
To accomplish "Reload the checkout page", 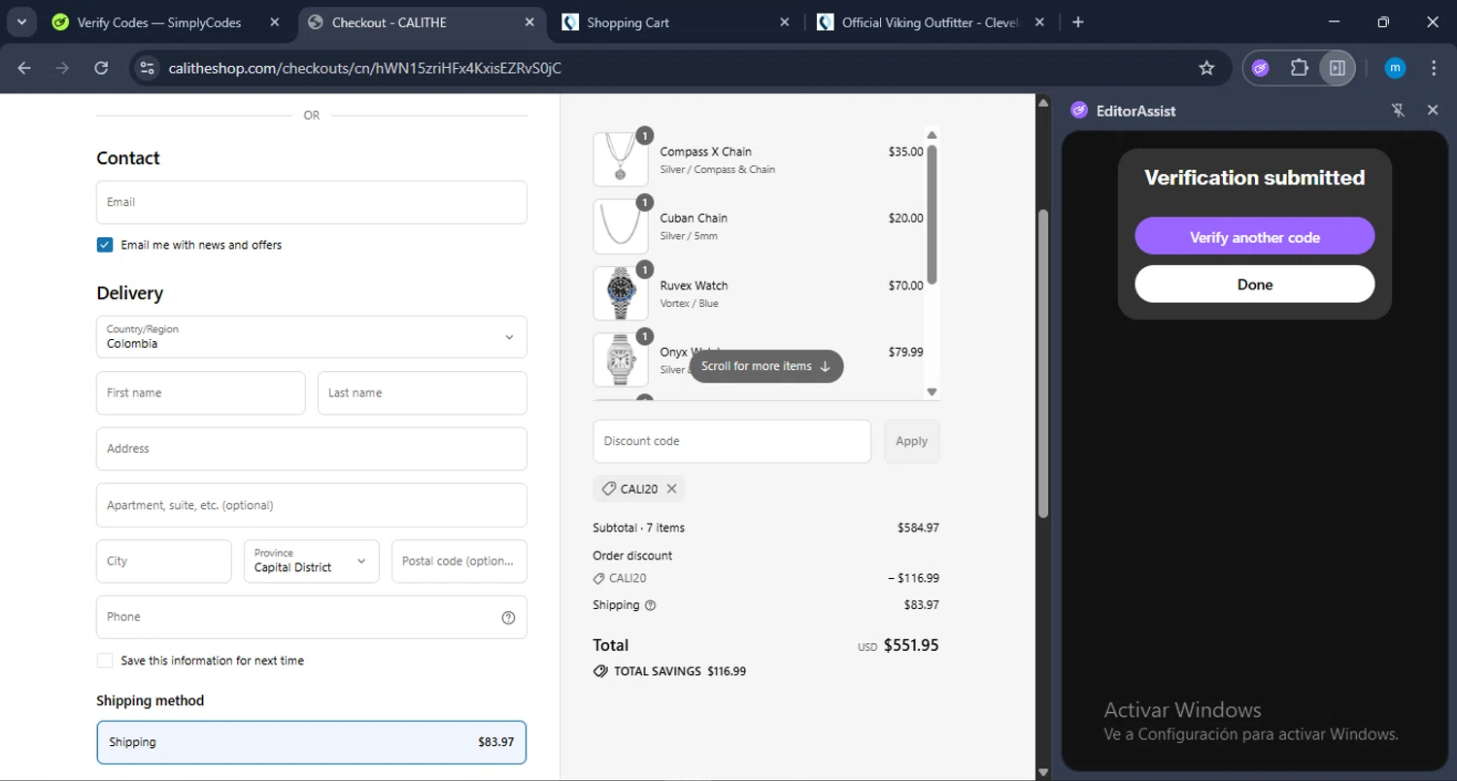I will tap(101, 68).
